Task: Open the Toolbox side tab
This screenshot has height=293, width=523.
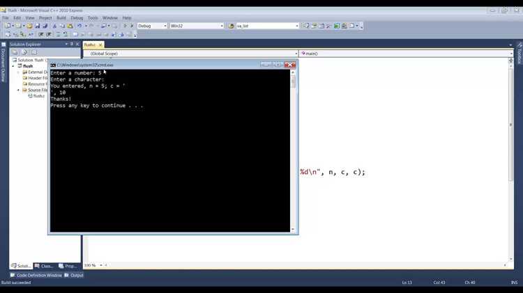Action: 520,54
